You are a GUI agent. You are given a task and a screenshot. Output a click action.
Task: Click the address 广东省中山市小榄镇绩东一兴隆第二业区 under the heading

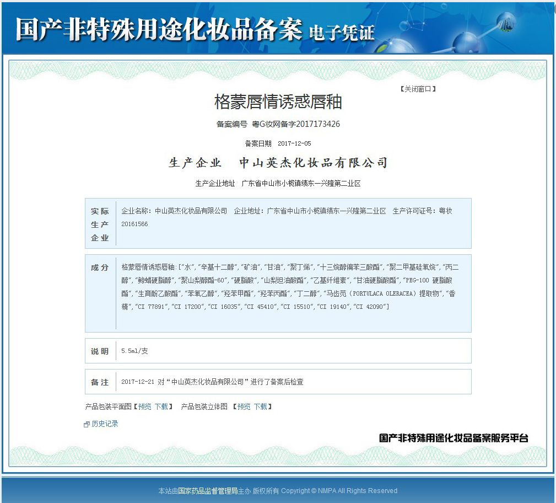click(301, 183)
